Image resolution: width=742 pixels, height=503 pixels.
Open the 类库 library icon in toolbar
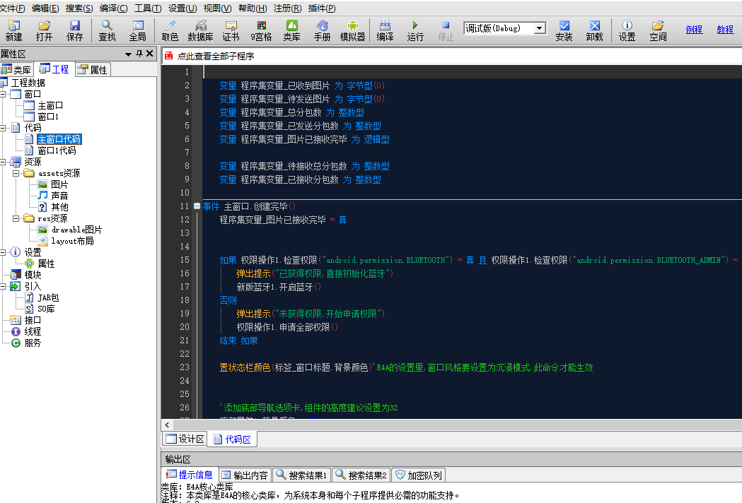[x=291, y=30]
